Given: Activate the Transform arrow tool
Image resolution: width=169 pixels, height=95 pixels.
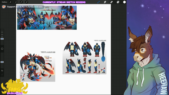Looking at the screenshot, I should [x=27, y=2].
